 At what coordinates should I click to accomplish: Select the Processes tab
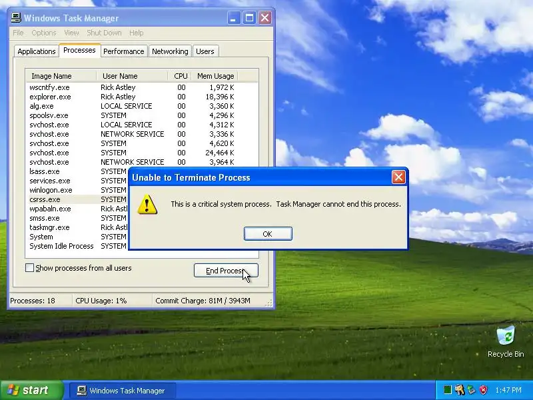[x=79, y=51]
